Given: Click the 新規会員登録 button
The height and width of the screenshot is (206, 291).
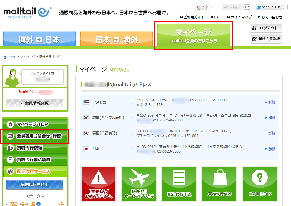Looking at the screenshot, I should pyautogui.click(x=266, y=39).
